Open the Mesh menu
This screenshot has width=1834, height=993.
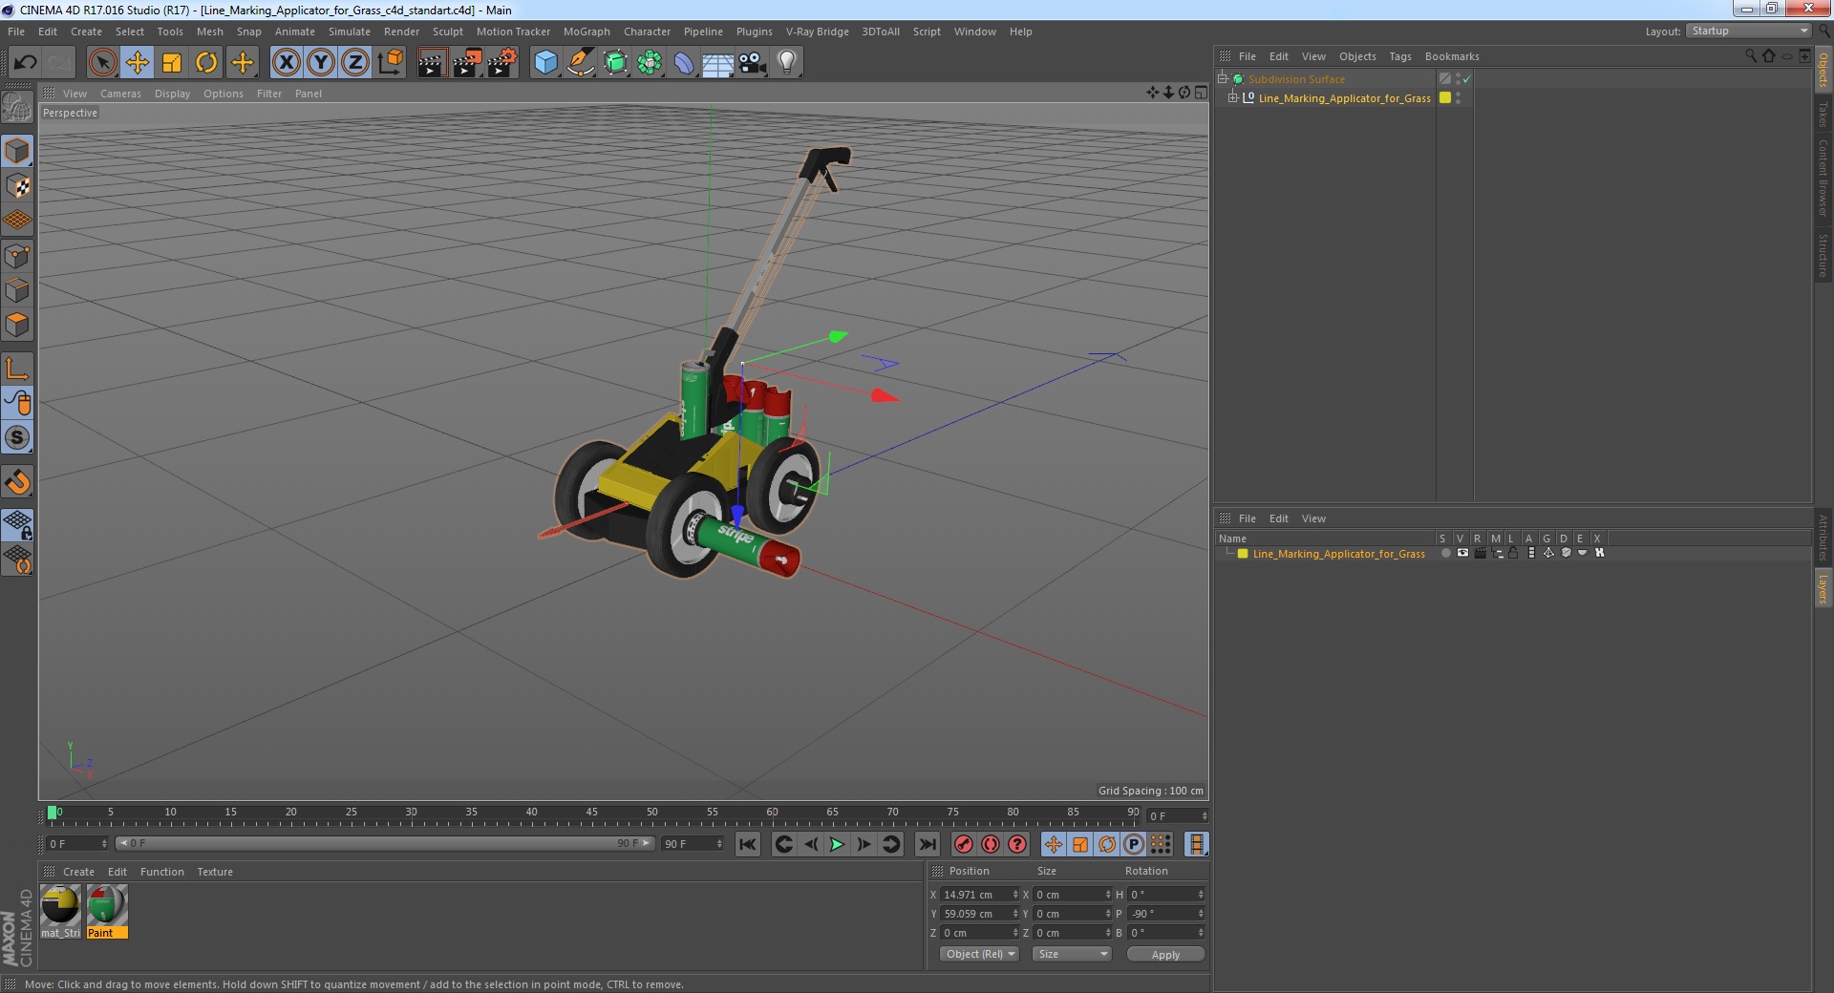(x=209, y=32)
